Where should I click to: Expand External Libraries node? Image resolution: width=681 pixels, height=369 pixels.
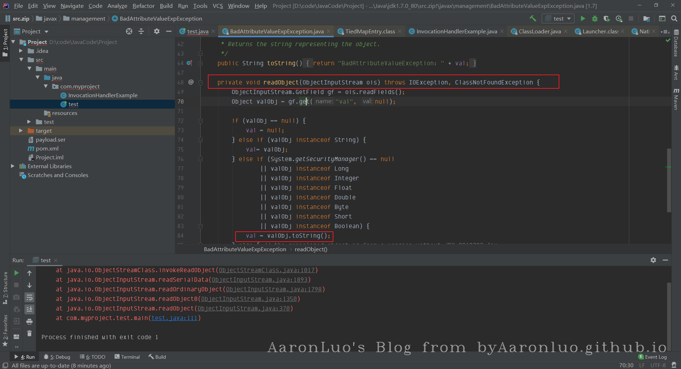click(13, 166)
